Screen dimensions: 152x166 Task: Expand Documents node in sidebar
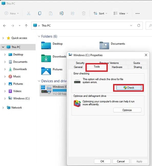(5, 62)
